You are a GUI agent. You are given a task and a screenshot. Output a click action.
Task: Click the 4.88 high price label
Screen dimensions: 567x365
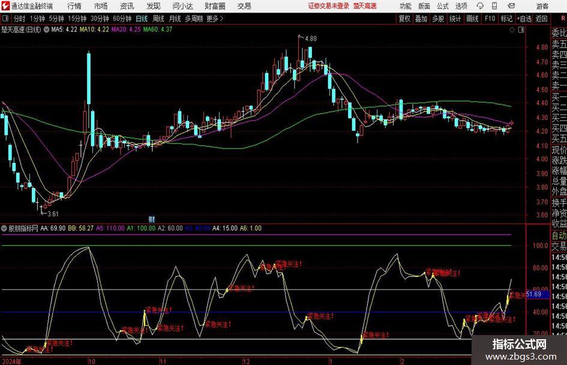point(311,38)
